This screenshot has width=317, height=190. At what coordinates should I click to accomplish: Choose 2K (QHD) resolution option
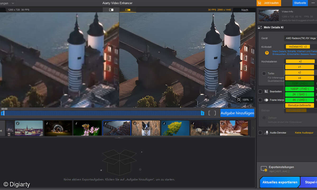pos(300,94)
